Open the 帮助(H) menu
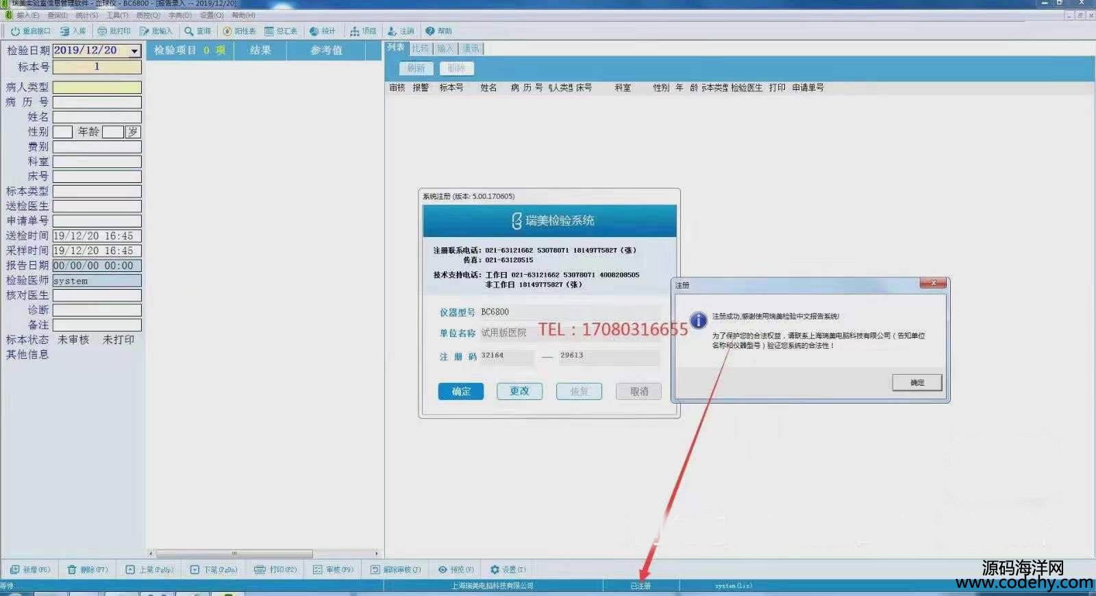The height and width of the screenshot is (596, 1096). (x=243, y=15)
